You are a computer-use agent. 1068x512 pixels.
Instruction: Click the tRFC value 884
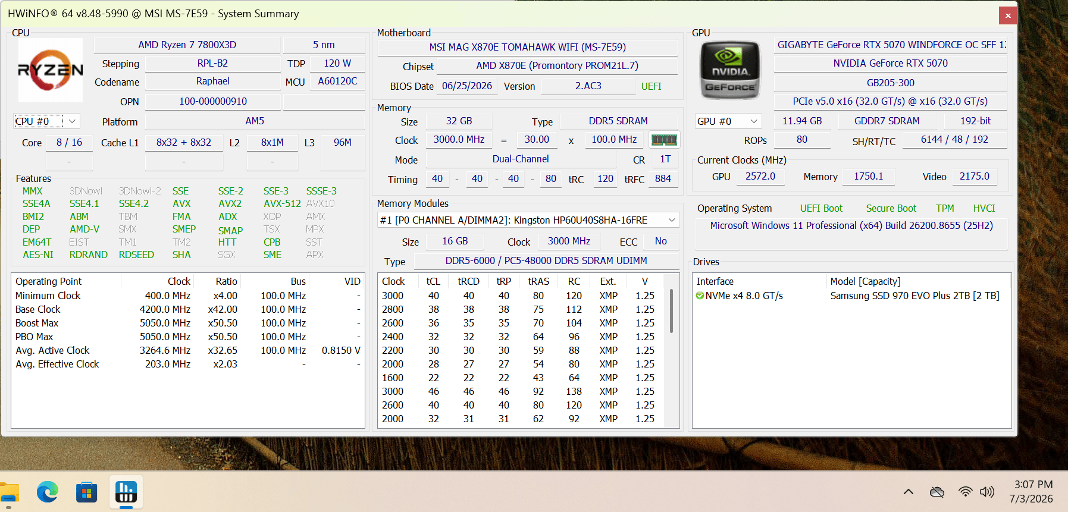tap(663, 179)
